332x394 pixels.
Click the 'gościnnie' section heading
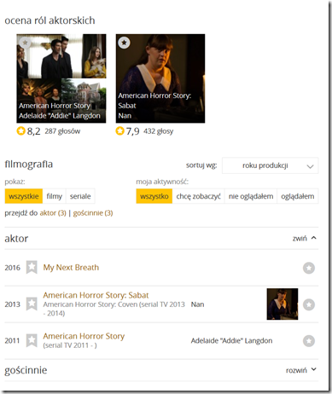pos(26,370)
